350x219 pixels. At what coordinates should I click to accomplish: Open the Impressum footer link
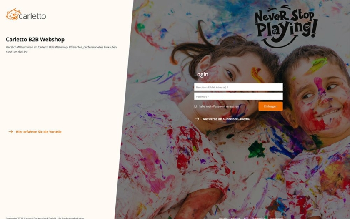[x=276, y=218]
